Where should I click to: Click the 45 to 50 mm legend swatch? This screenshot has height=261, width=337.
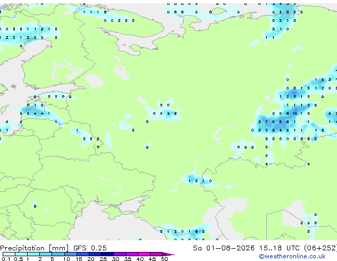(156, 254)
